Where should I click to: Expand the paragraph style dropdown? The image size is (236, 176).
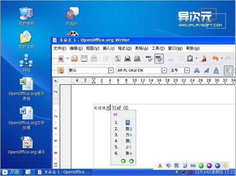pos(111,70)
